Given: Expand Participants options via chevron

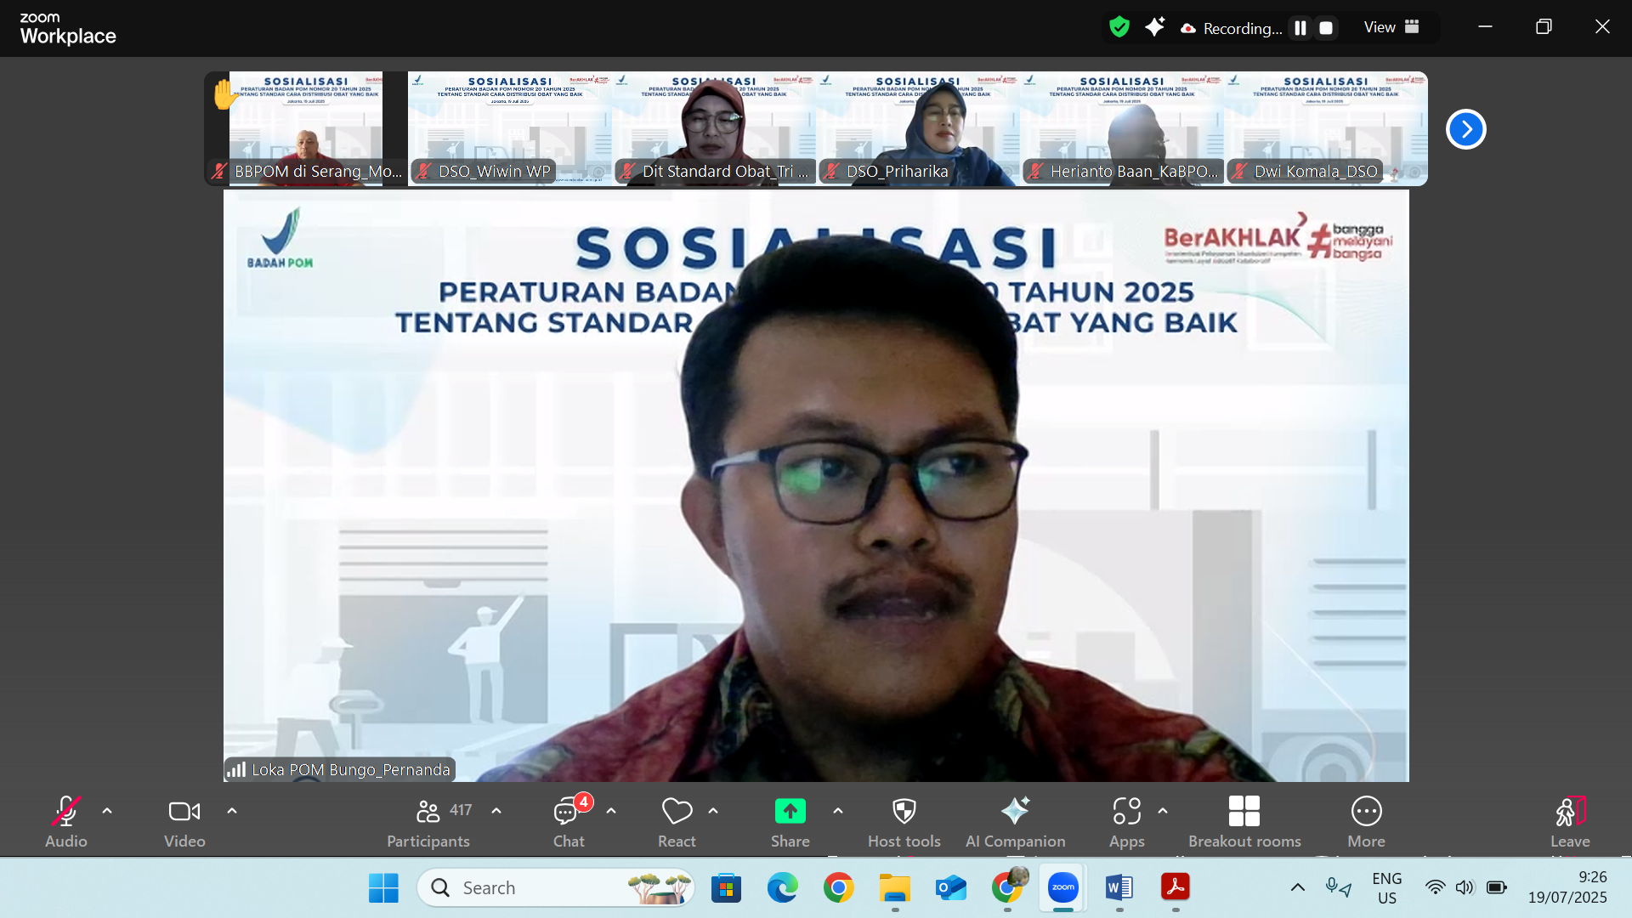Looking at the screenshot, I should click(x=496, y=812).
